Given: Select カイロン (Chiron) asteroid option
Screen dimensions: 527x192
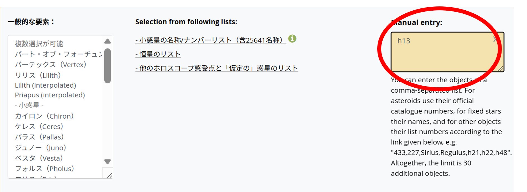Looking at the screenshot, I should point(44,116).
